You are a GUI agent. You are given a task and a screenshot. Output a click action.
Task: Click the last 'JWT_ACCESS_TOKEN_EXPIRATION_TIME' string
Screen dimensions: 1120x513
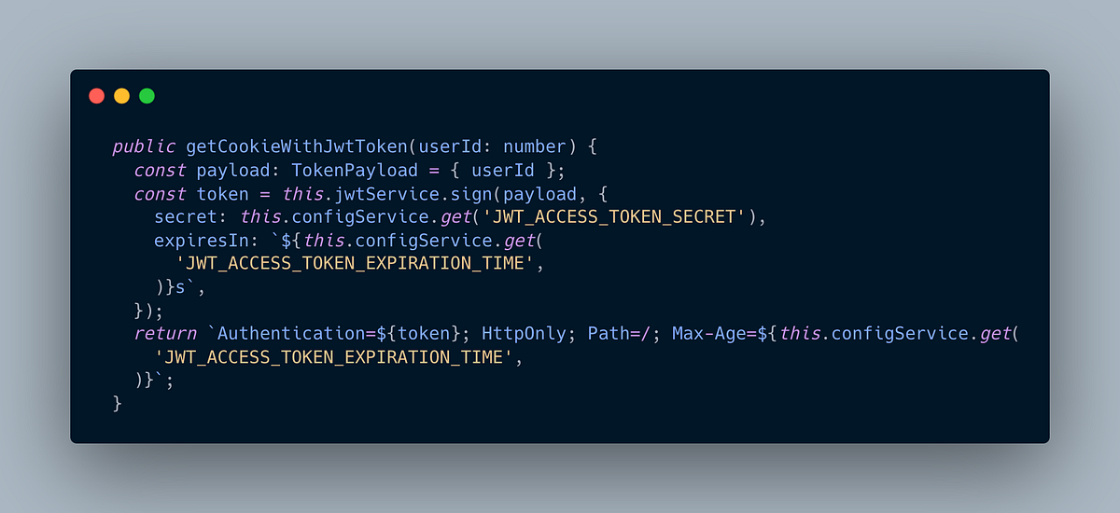click(336, 357)
